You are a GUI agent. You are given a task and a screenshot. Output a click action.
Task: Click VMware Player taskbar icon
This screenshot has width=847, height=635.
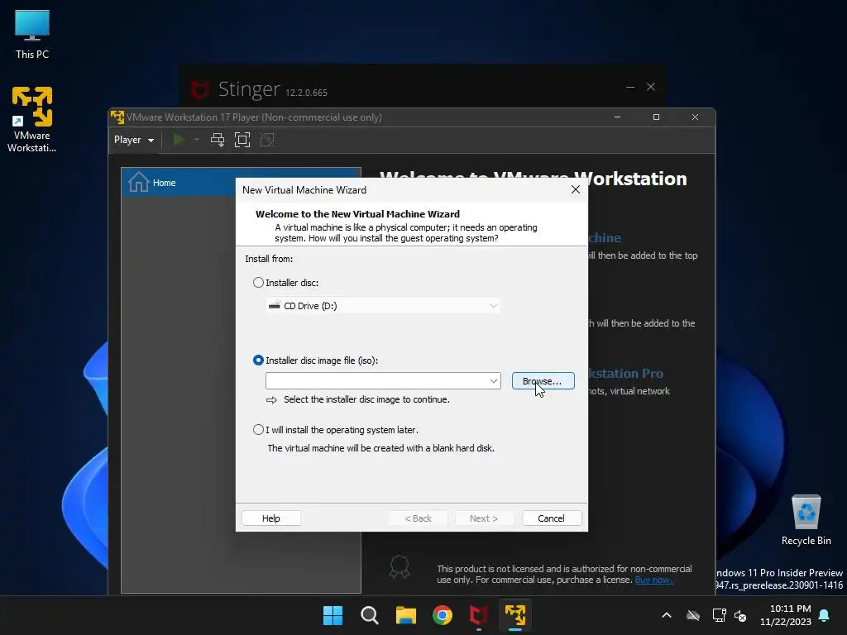point(515,615)
